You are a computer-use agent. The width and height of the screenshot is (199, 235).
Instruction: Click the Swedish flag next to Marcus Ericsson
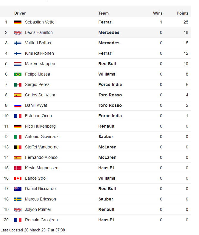[18, 199]
